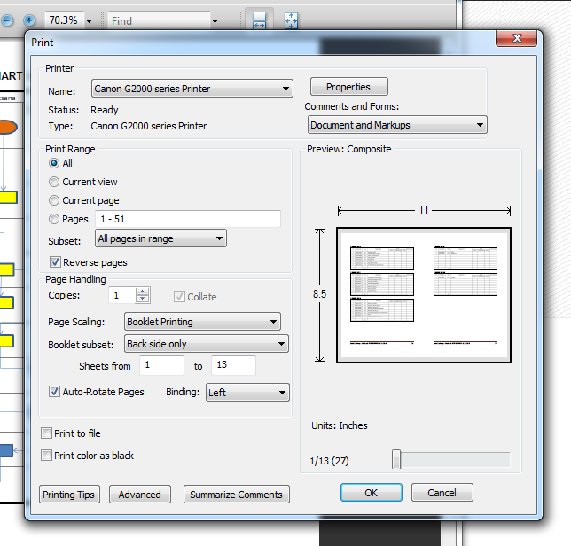Click the Pages range field showing 1 - 51
The width and height of the screenshot is (571, 546).
pos(188,219)
